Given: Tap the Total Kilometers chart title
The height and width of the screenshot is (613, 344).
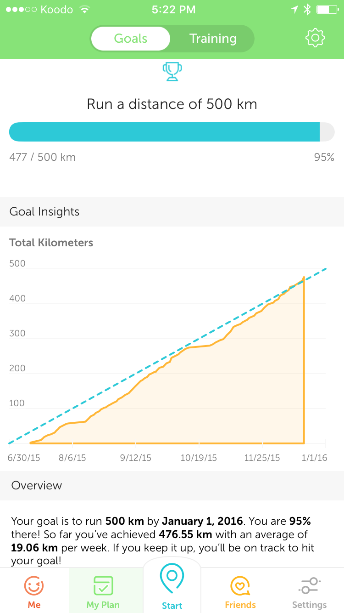Looking at the screenshot, I should [x=51, y=243].
